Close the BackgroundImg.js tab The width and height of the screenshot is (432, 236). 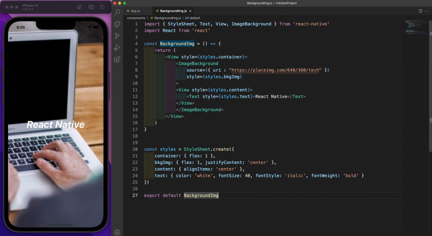[x=190, y=11]
